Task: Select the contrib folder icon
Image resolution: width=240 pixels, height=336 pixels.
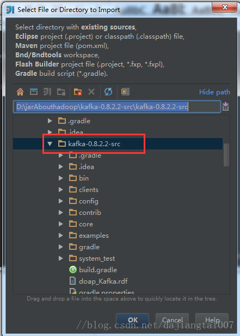Action: pyautogui.click(x=73, y=212)
